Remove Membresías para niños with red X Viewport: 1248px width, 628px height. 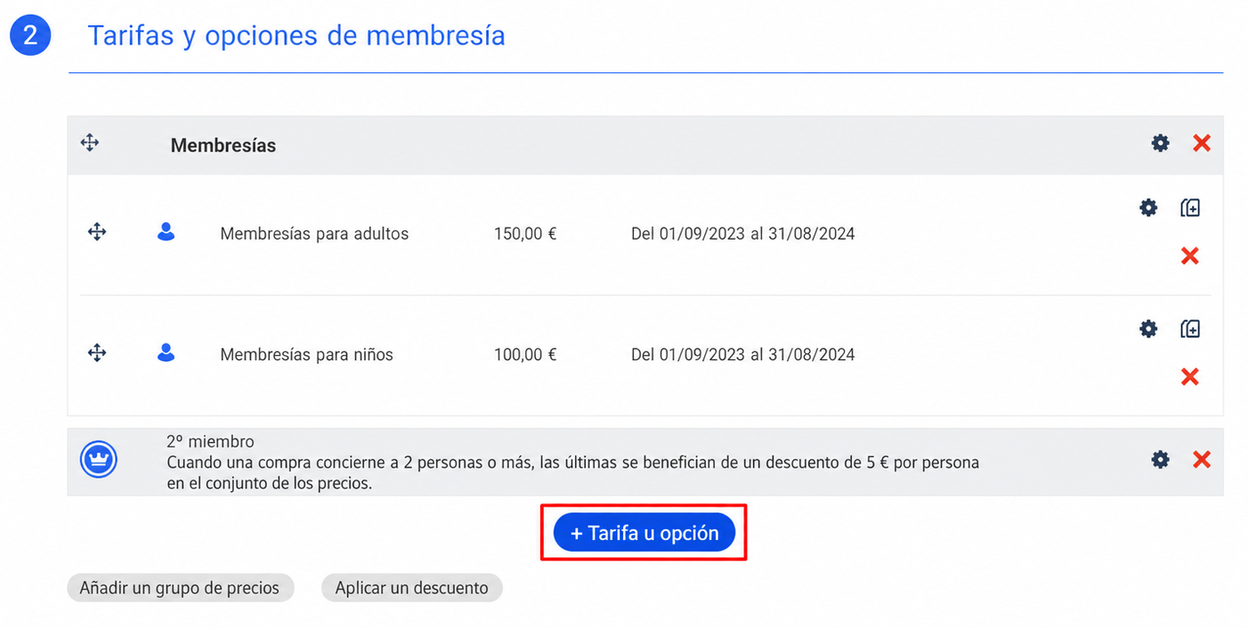[x=1189, y=377]
